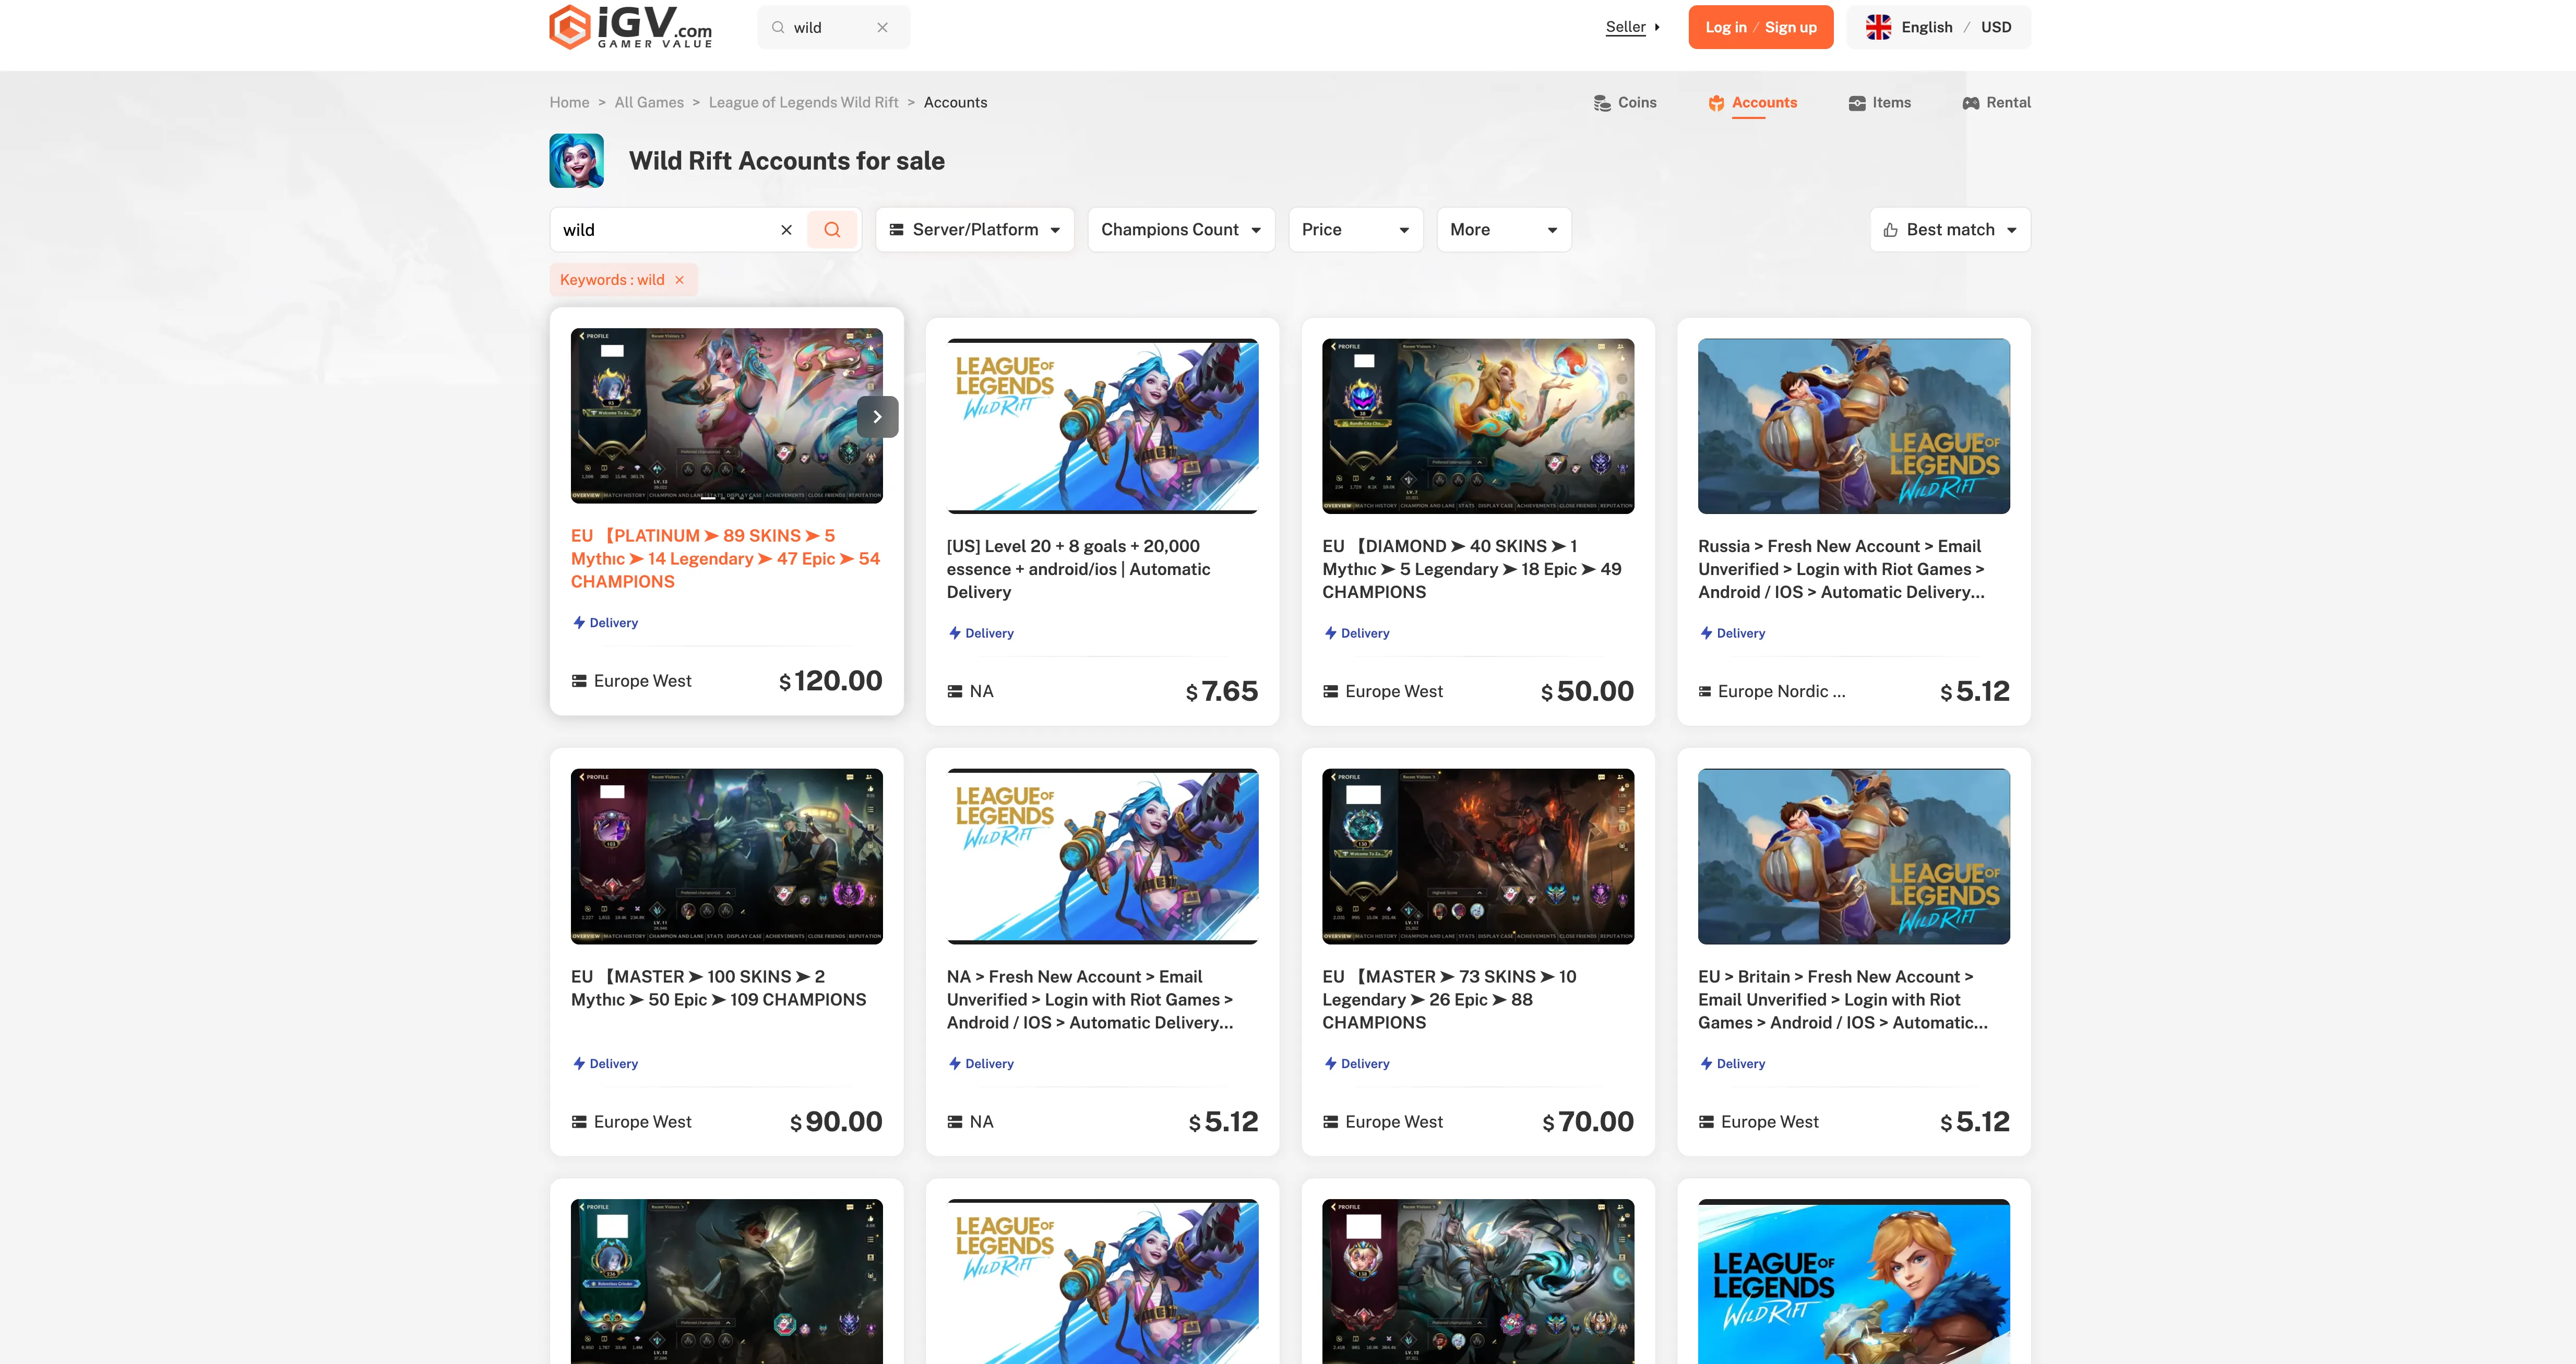Image resolution: width=2576 pixels, height=1364 pixels.
Task: Click next image arrow on first listing
Action: 877,417
